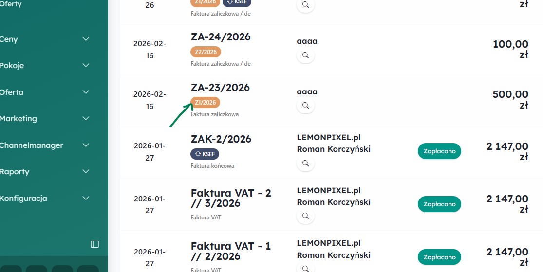Image resolution: width=543 pixels, height=272 pixels.
Task: Expand the Pokoje section chevron
Action: [86, 66]
